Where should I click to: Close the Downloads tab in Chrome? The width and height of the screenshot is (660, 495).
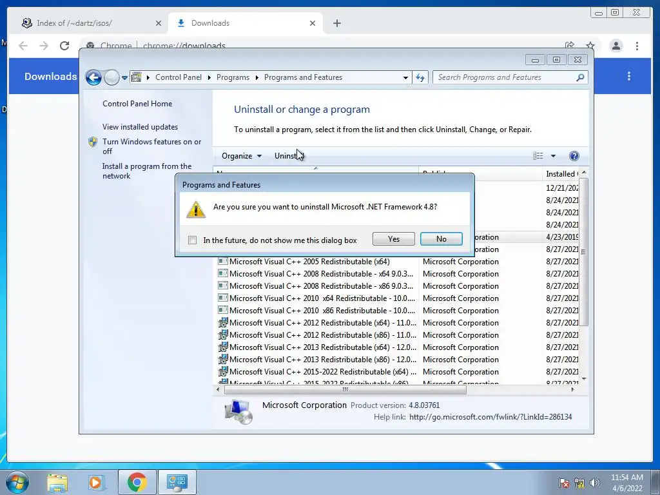pyautogui.click(x=313, y=23)
